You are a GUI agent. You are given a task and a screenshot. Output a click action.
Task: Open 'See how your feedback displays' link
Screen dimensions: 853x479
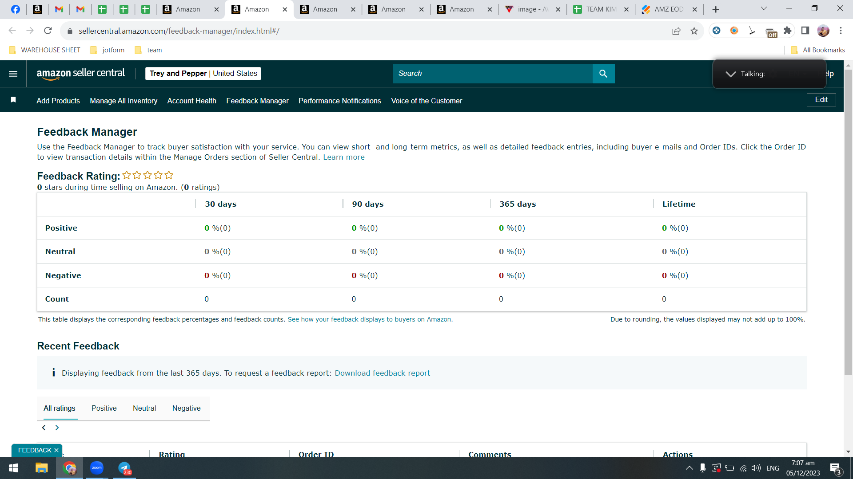[370, 319]
